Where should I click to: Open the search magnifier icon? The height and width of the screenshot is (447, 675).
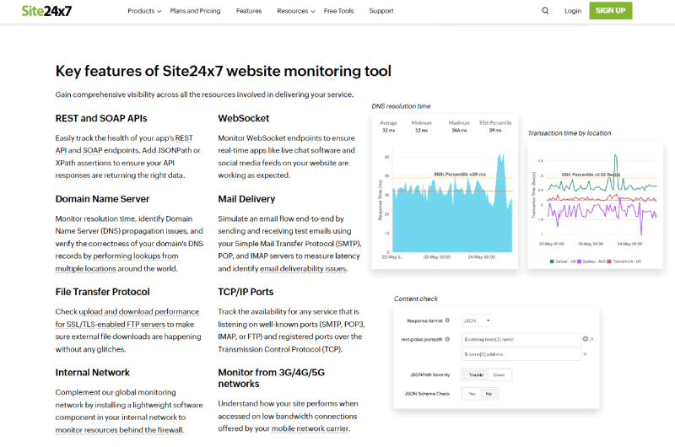click(x=545, y=11)
